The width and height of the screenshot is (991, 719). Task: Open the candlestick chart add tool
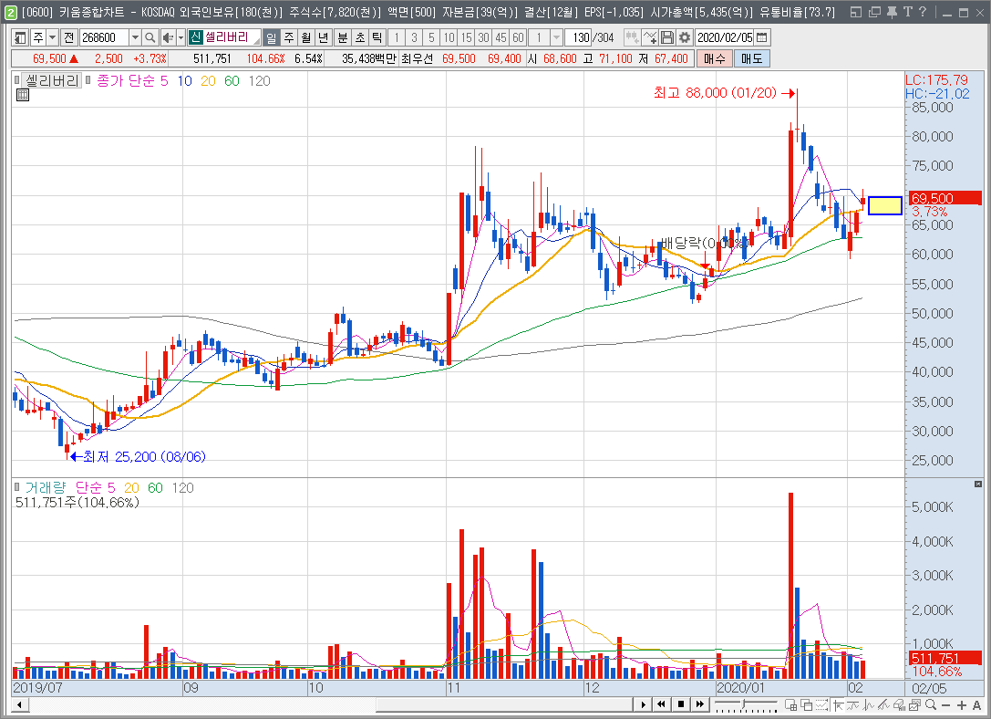632,38
